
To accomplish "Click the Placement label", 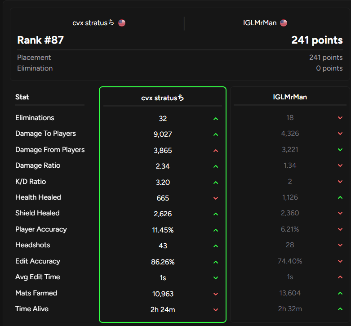I will coord(34,58).
